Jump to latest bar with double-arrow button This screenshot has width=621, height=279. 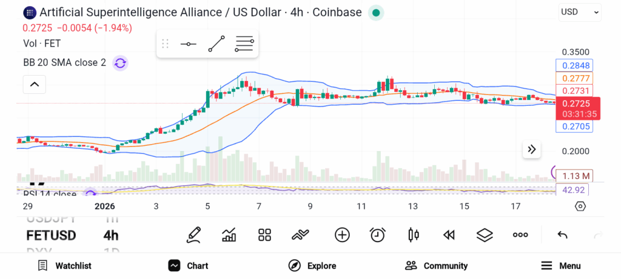tap(532, 149)
